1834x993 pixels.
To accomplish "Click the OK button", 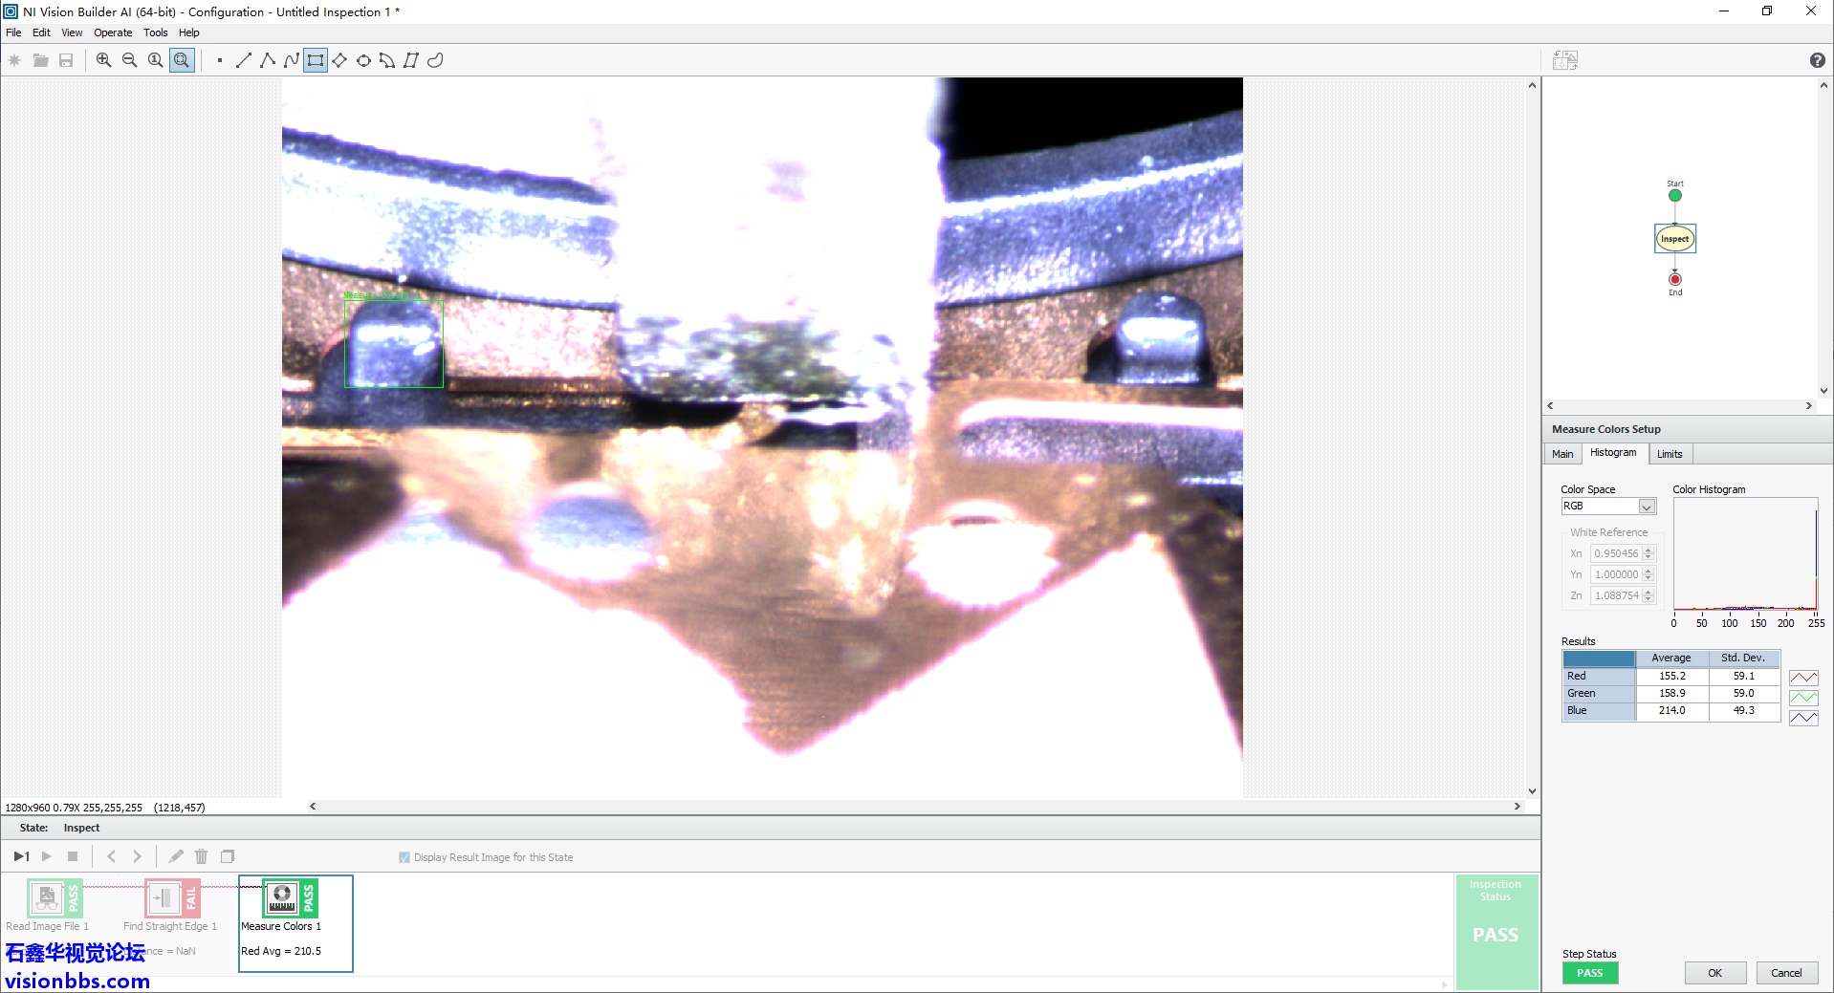I will coord(1714,972).
